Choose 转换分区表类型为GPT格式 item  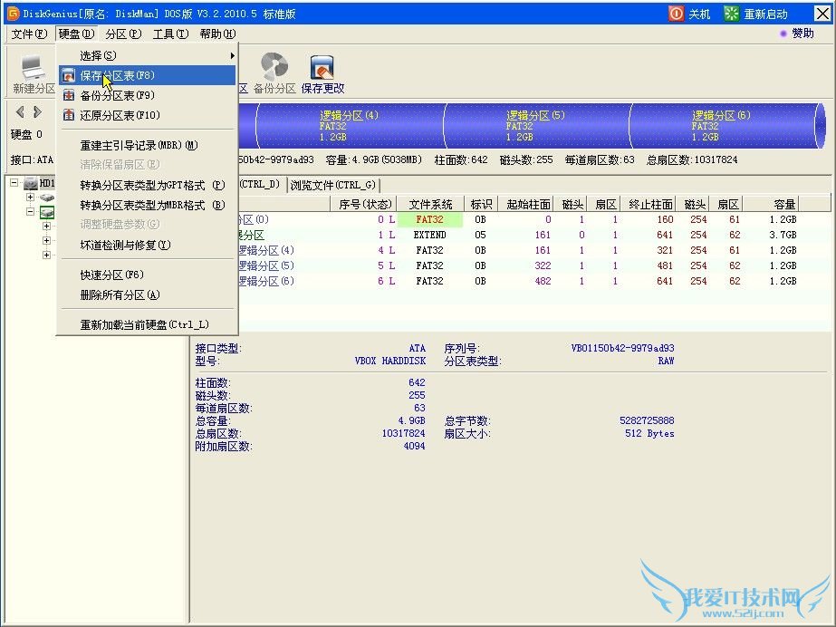click(x=147, y=185)
